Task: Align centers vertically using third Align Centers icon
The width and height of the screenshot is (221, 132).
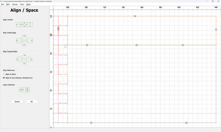Action: point(30,25)
